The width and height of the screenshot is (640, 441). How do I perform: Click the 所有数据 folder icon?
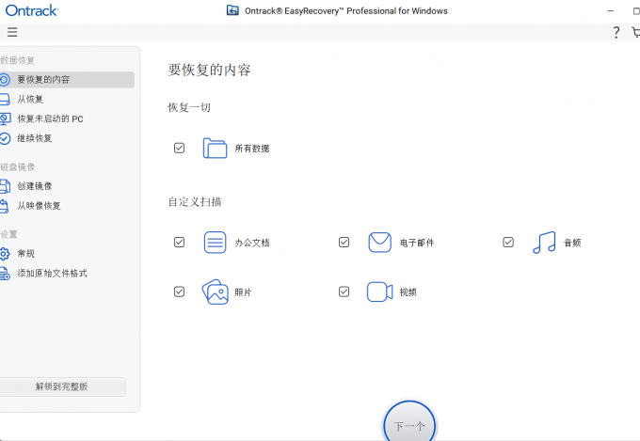pos(216,148)
